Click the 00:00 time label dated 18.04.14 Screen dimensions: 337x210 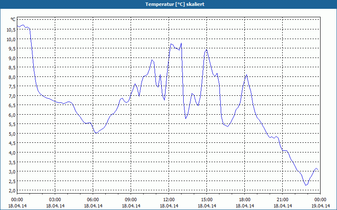click(x=17, y=200)
